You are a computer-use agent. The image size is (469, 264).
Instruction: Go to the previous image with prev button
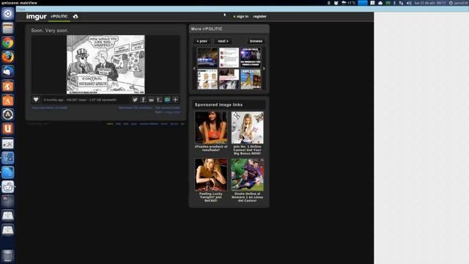(202, 41)
